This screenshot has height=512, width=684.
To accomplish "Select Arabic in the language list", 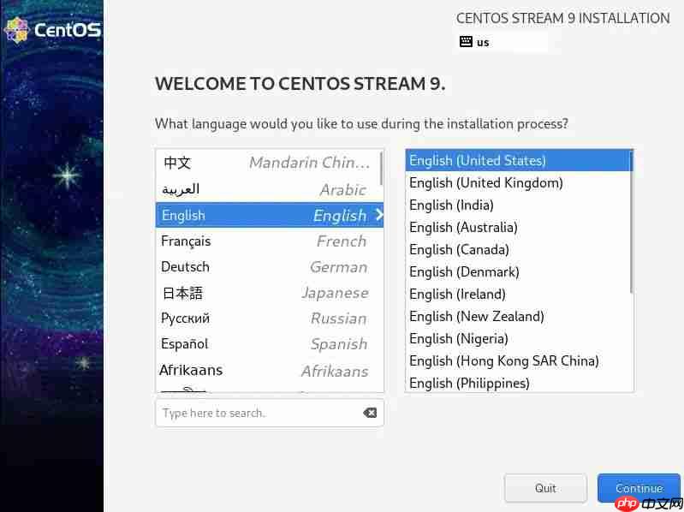I will click(x=268, y=189).
